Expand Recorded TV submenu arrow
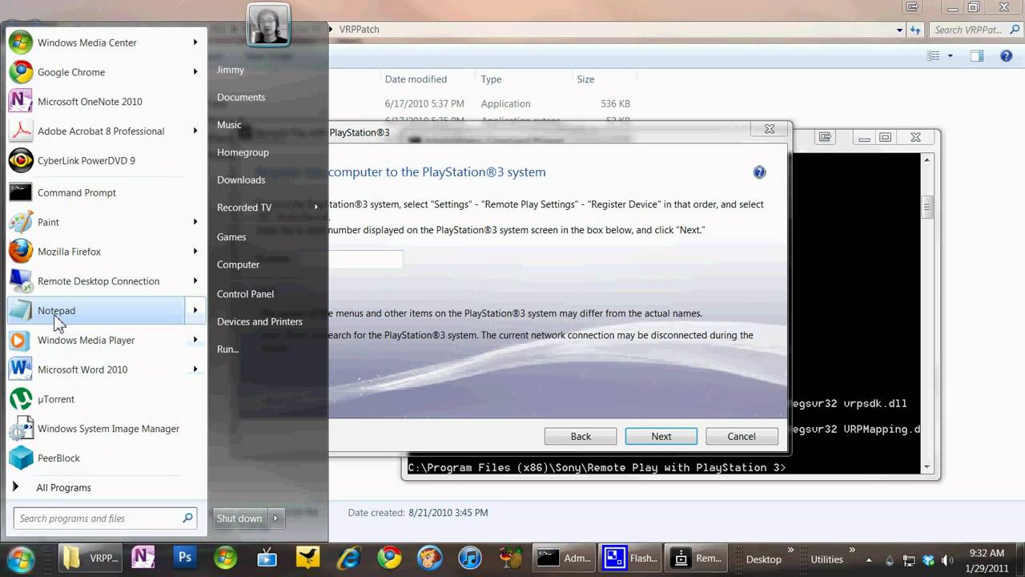Viewport: 1025px width, 577px height. tap(316, 208)
